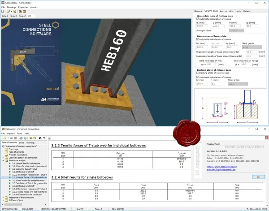This screenshot has height=211, width=269.
Task: Click the tree horizontal scrollbar thumb
Action: pyautogui.click(x=13, y=204)
